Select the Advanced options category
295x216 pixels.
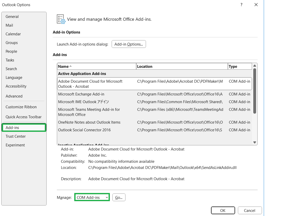click(x=14, y=96)
